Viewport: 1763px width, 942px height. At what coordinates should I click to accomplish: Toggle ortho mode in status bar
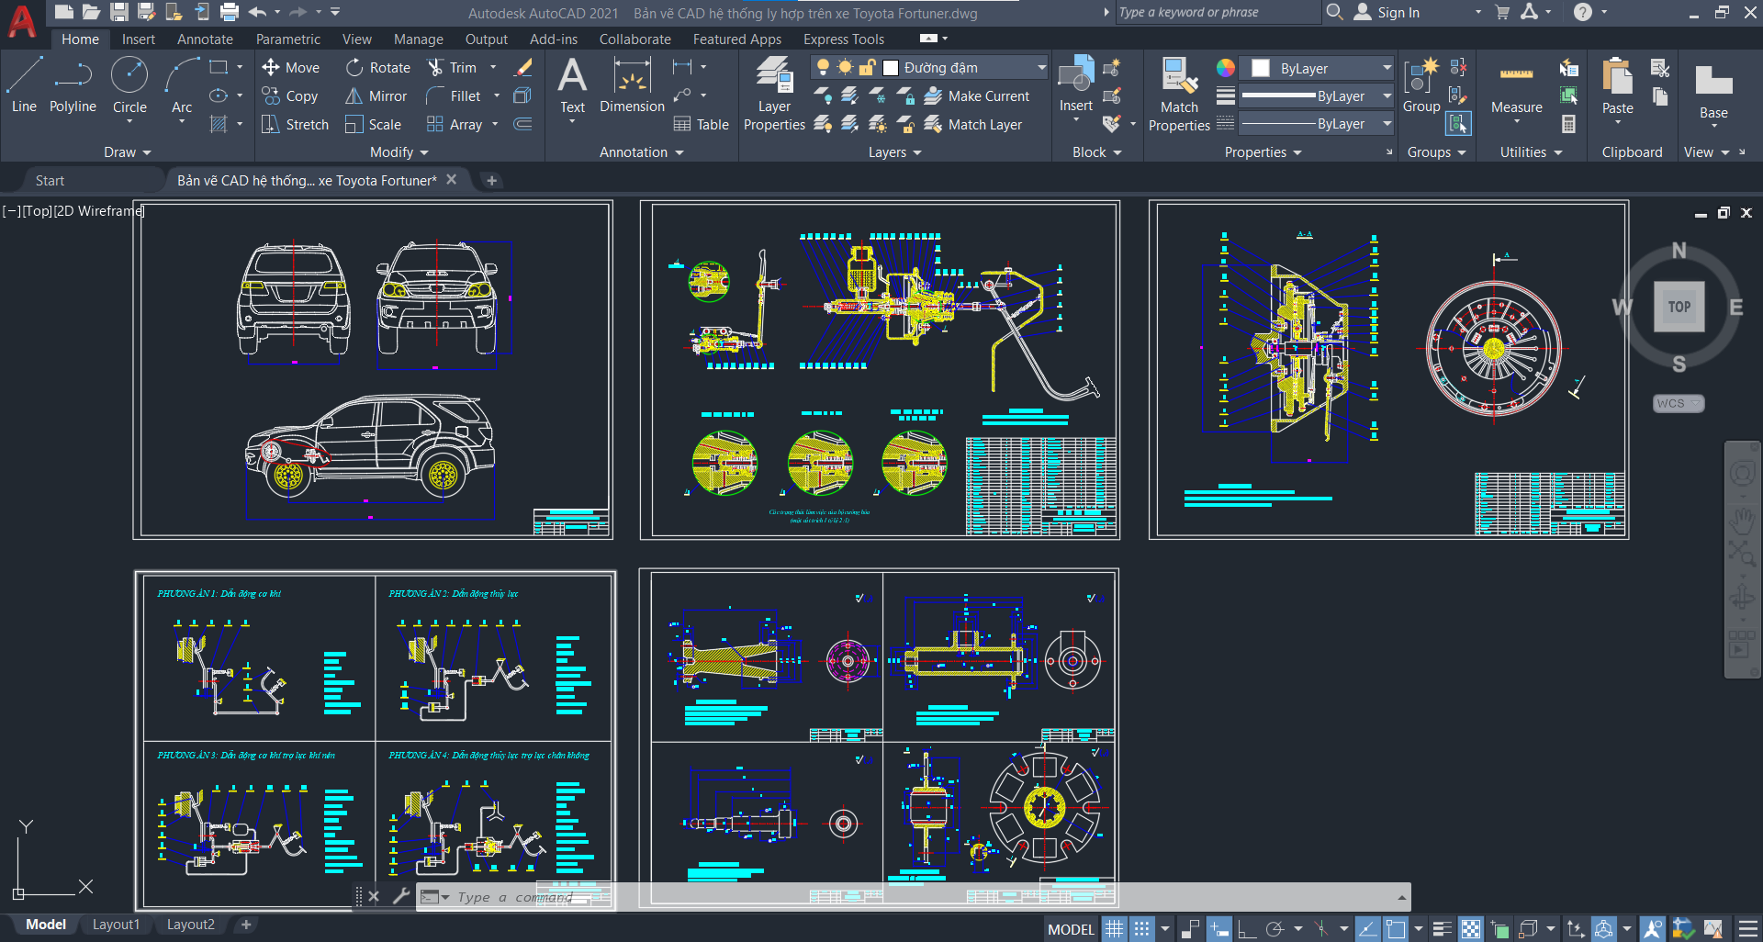[1246, 928]
